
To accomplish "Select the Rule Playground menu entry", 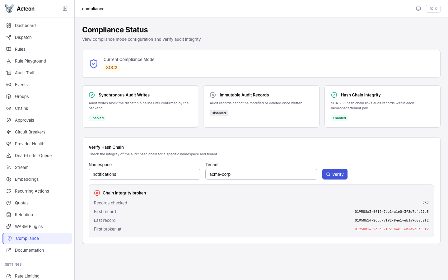I will [30, 61].
